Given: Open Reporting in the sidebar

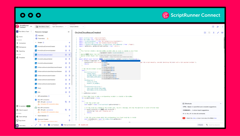Looking at the screenshot, I should [20, 51].
